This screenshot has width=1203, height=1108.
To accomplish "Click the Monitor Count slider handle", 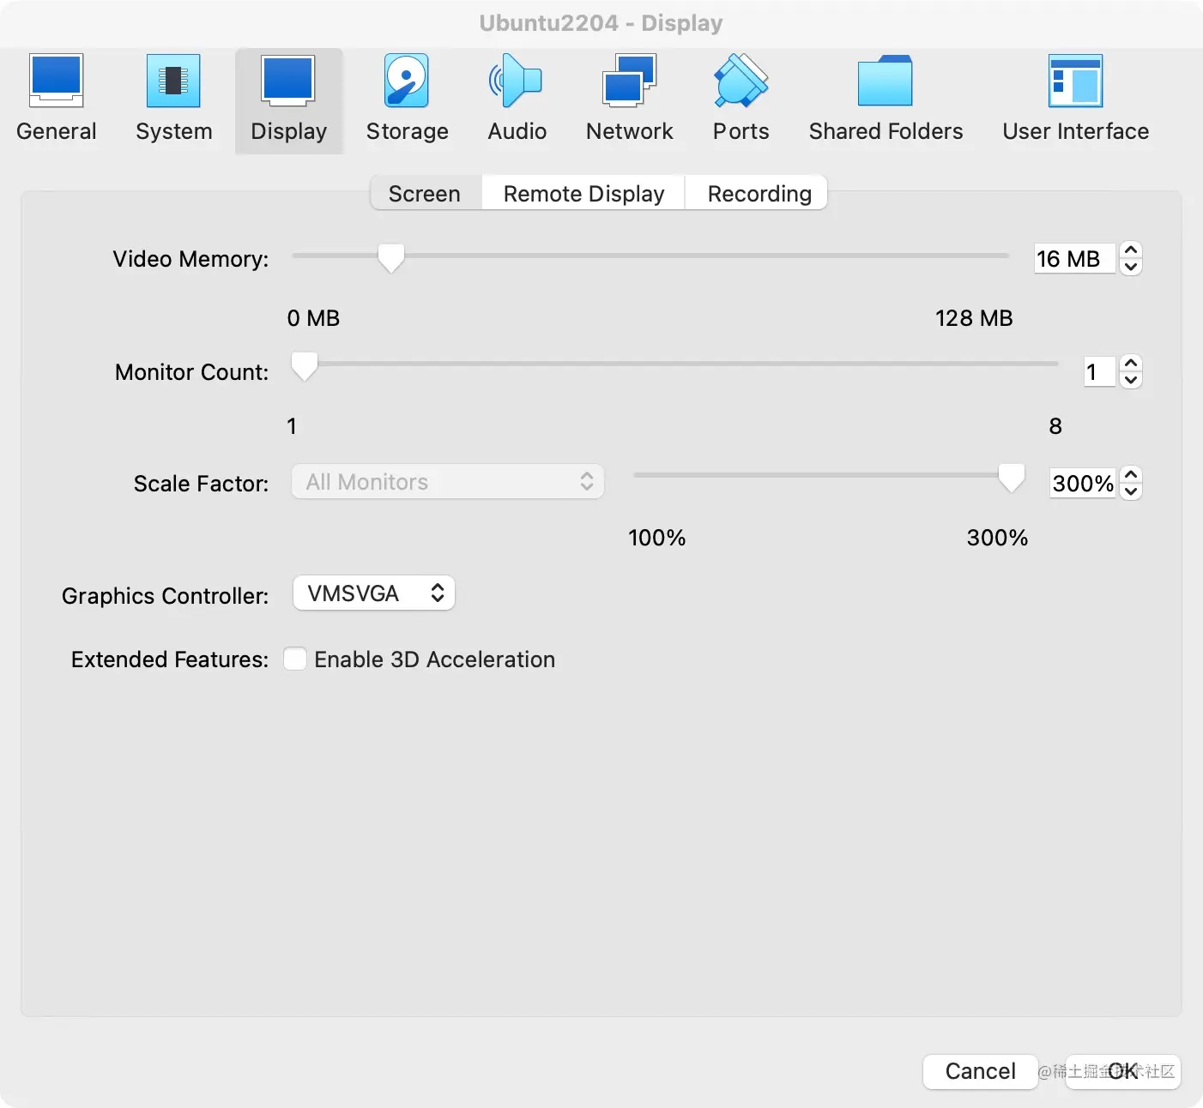I will click(305, 366).
